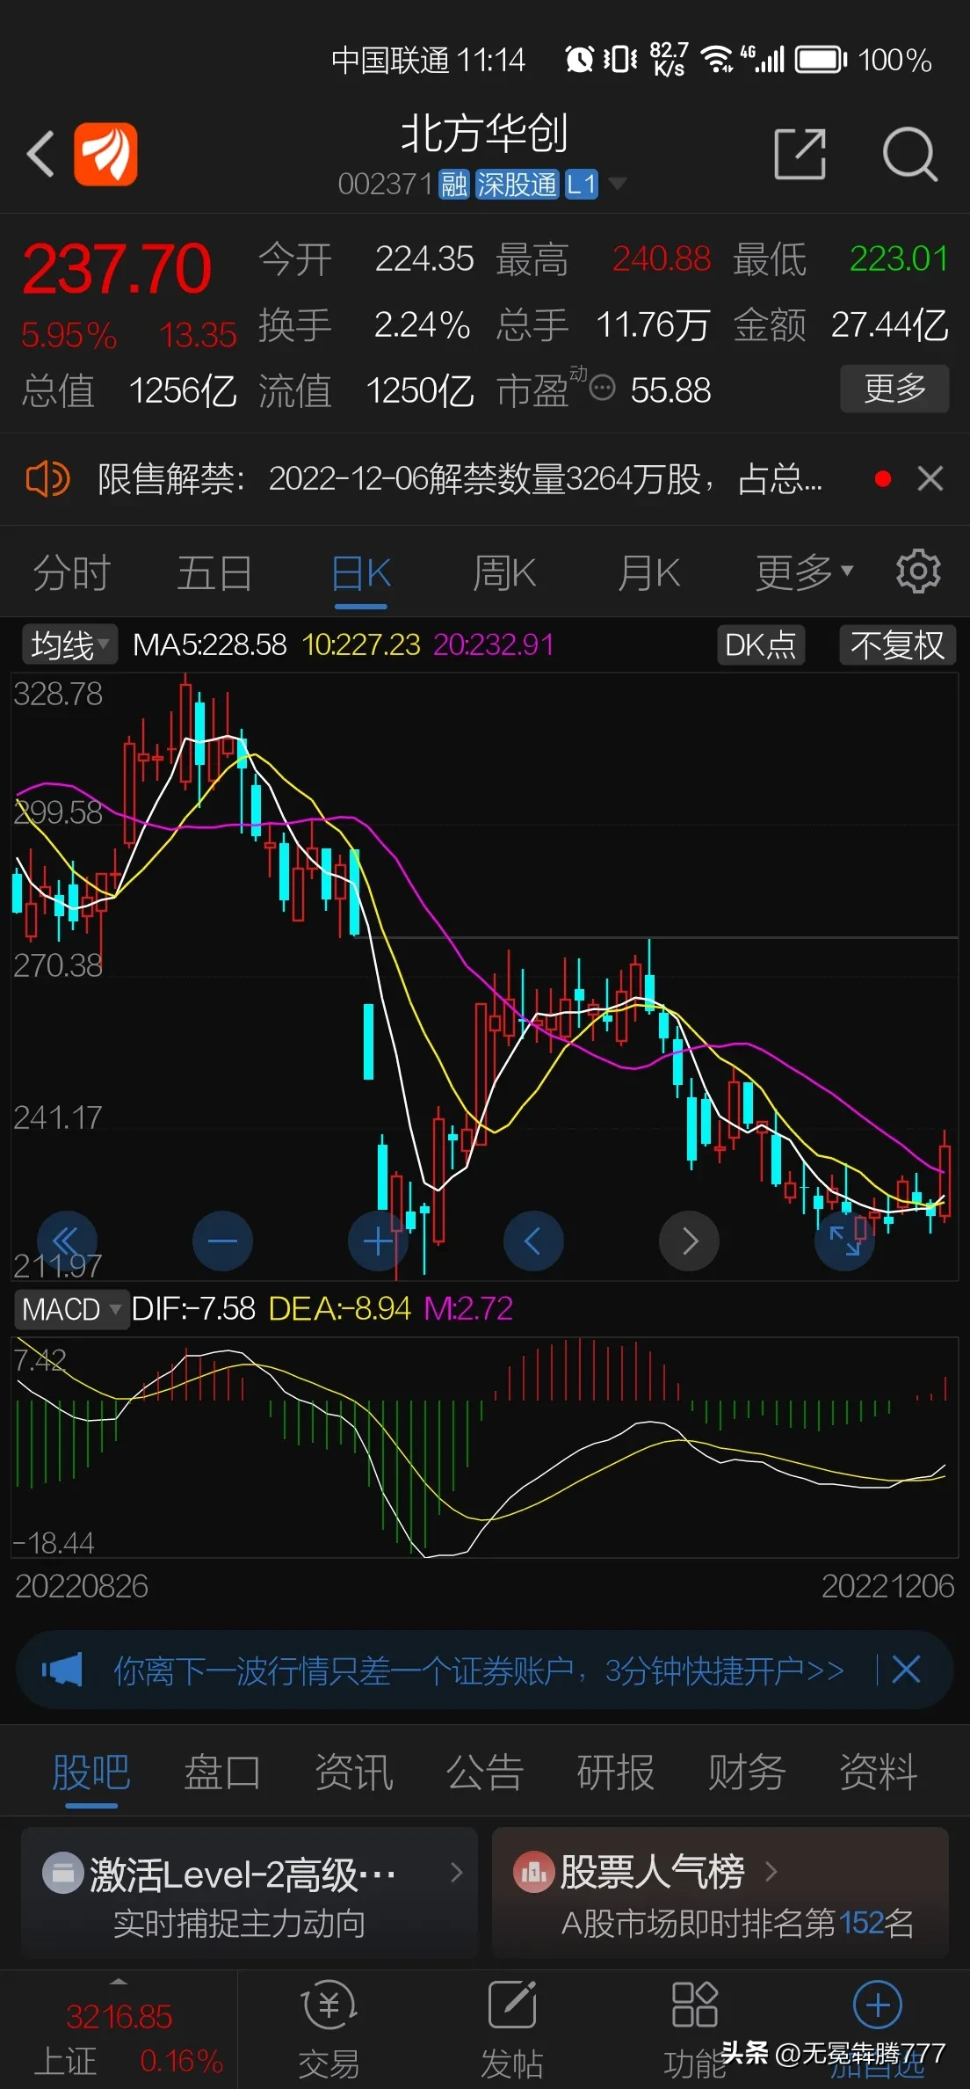Switch to the 周K chart tab
The width and height of the screenshot is (970, 2089).
click(x=504, y=573)
